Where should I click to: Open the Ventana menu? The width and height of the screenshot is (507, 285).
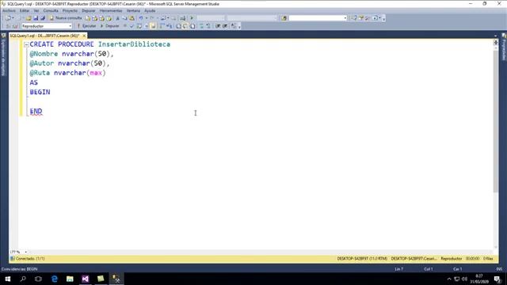[x=133, y=10]
